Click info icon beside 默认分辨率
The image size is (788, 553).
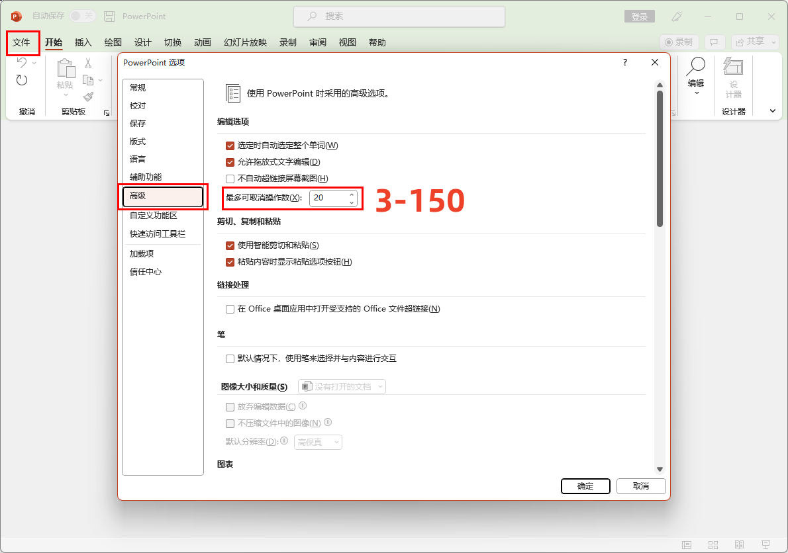[x=284, y=441]
